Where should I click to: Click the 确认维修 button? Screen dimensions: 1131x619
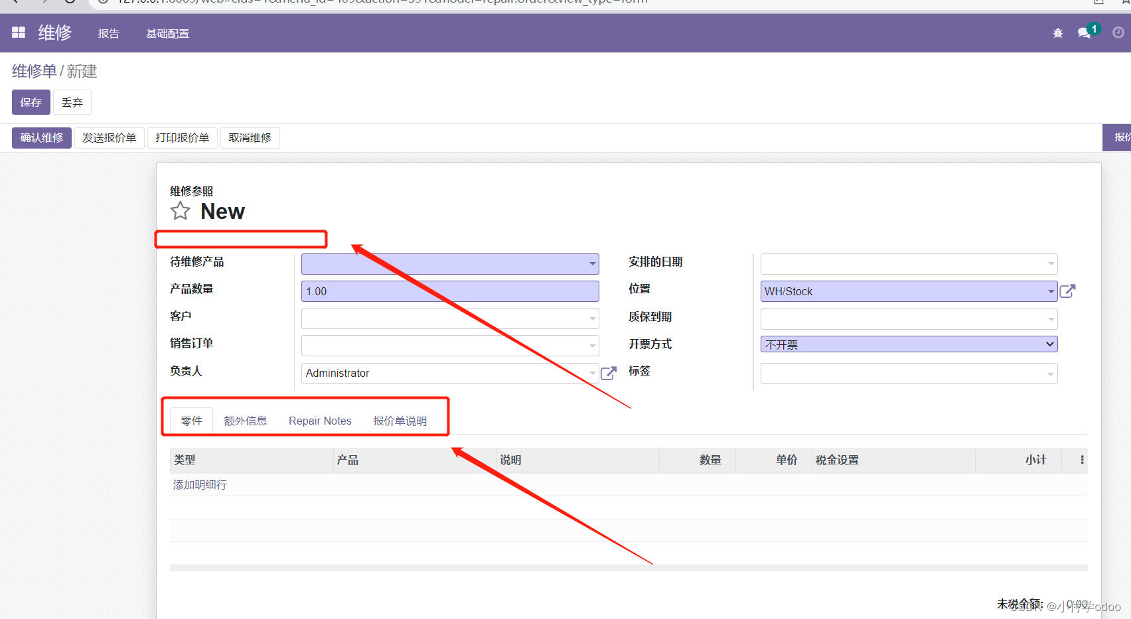41,137
